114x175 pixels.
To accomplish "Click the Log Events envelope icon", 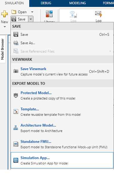I will coord(98,14).
